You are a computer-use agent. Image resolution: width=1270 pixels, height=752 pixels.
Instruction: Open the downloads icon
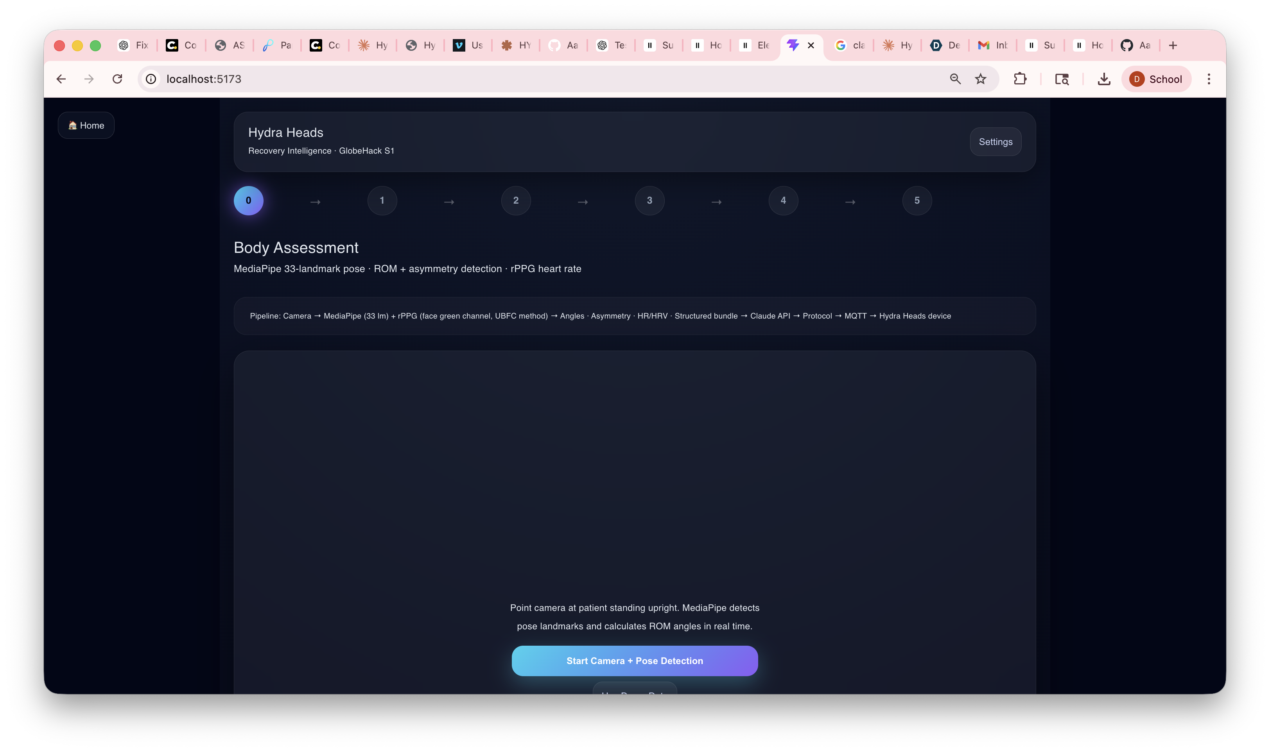[1104, 79]
